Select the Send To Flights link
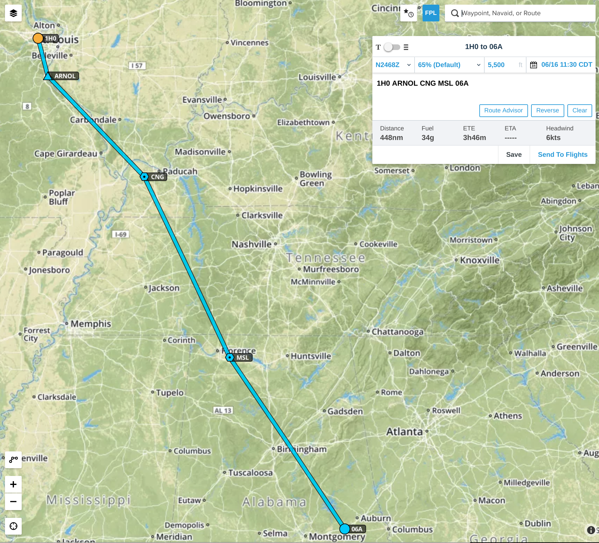Image resolution: width=599 pixels, height=543 pixels. [x=562, y=154]
